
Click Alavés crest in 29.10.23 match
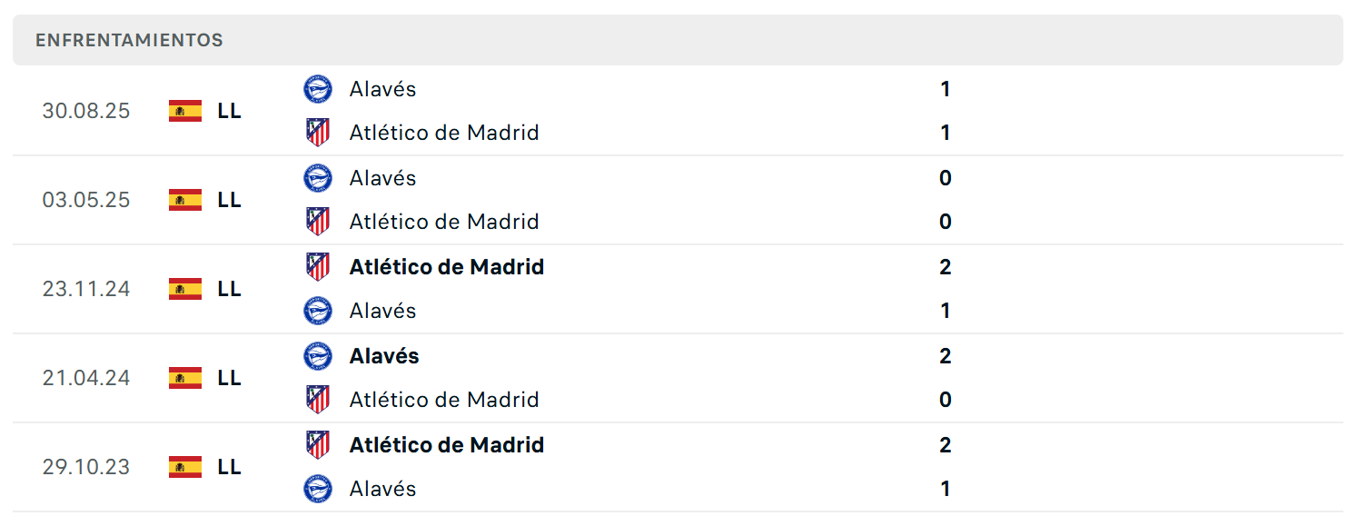[x=318, y=489]
